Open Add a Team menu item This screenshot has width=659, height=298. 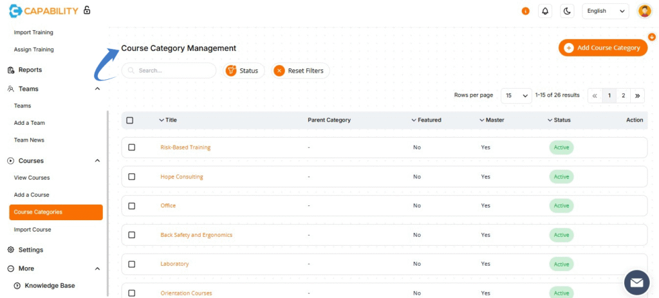(30, 123)
